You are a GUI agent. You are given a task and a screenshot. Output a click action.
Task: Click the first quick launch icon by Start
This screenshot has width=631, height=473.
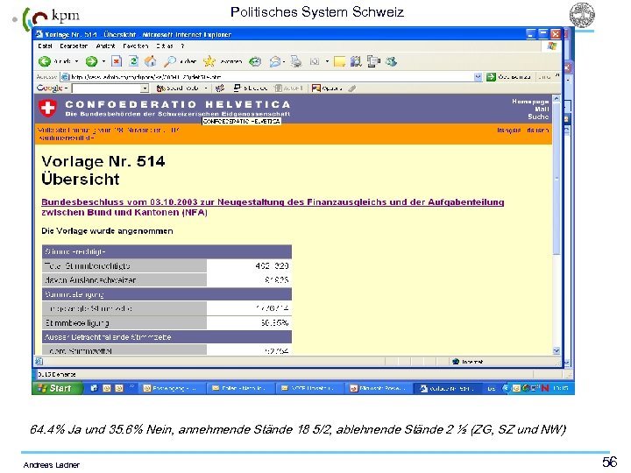point(94,388)
